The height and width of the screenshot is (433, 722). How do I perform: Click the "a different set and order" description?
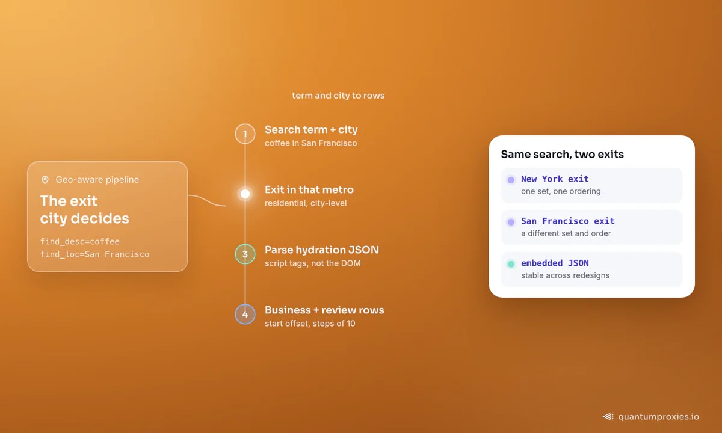pyautogui.click(x=566, y=233)
